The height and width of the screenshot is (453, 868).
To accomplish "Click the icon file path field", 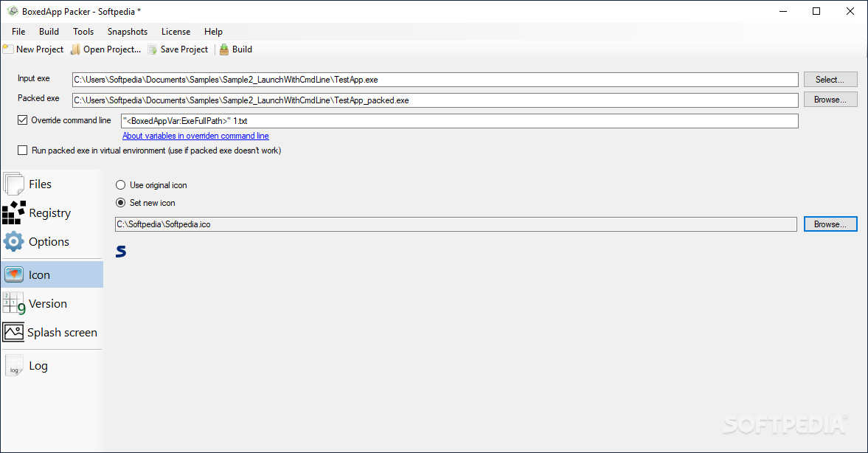I will [456, 224].
